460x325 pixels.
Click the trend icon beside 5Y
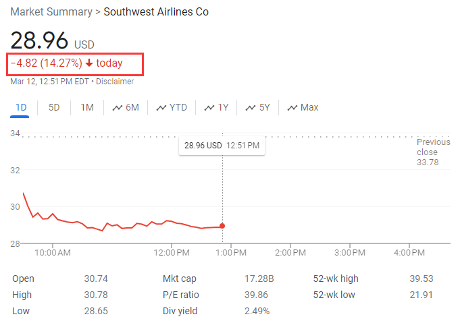click(251, 107)
